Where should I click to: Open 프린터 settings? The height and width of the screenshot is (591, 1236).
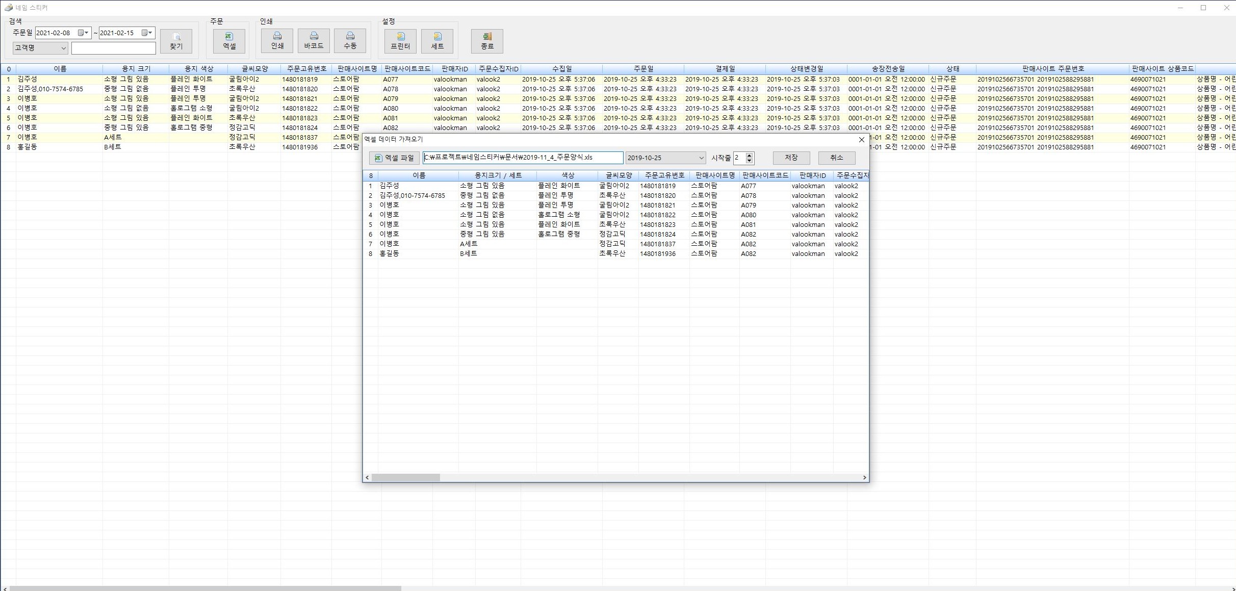point(400,41)
